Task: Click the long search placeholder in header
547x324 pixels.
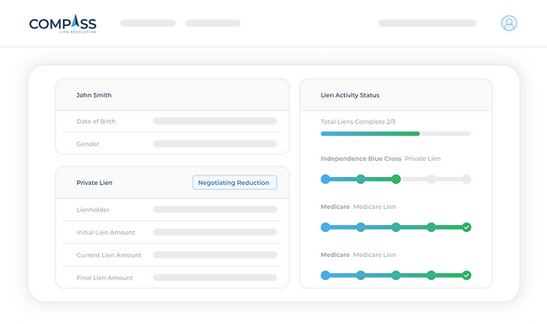Action: (427, 23)
